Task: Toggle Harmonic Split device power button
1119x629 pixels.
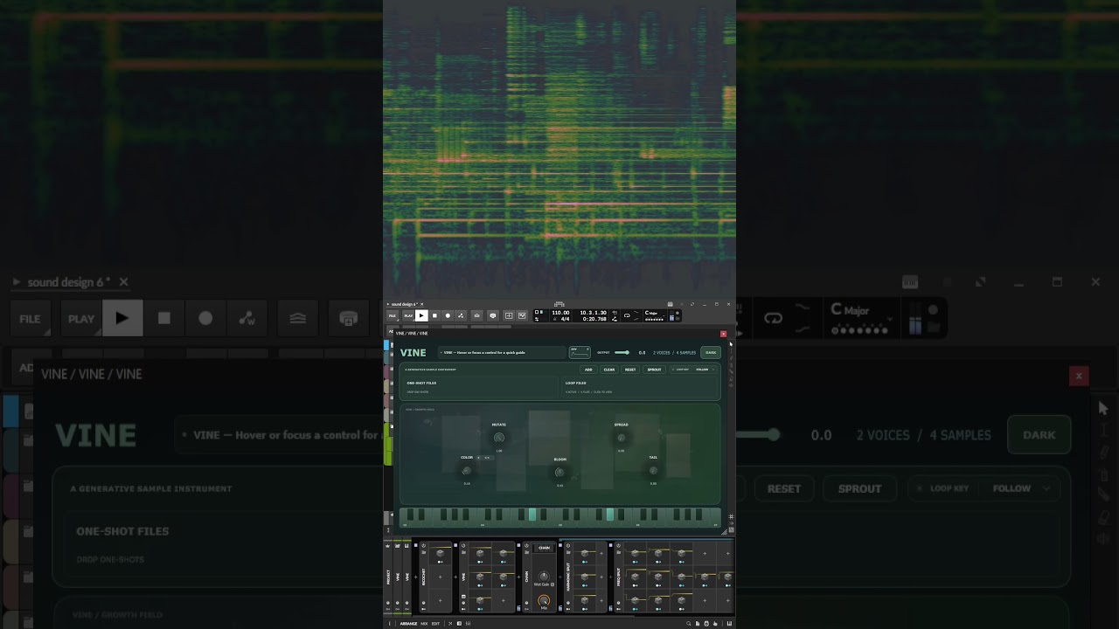Action: [x=568, y=545]
